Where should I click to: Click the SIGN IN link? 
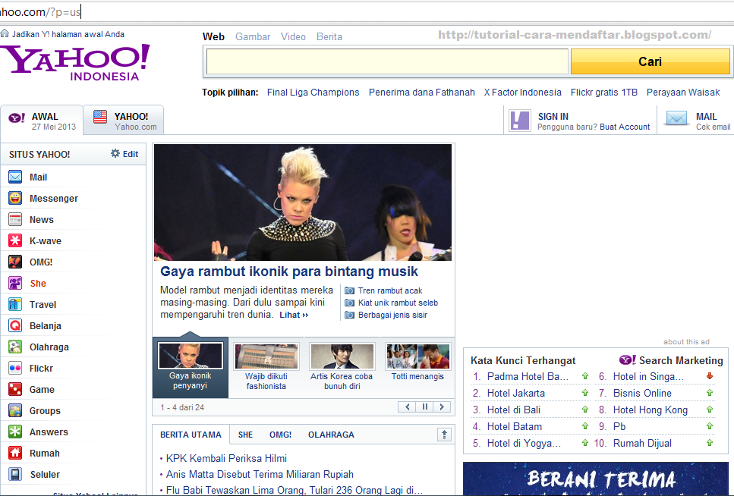click(553, 117)
